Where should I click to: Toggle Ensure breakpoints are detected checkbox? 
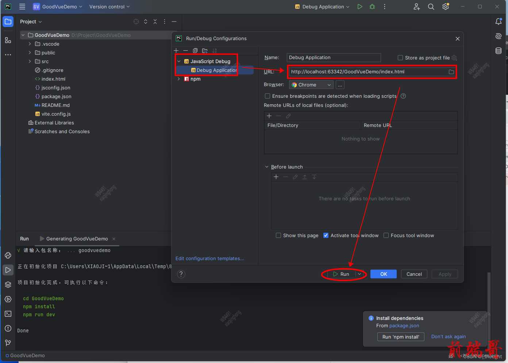(268, 96)
